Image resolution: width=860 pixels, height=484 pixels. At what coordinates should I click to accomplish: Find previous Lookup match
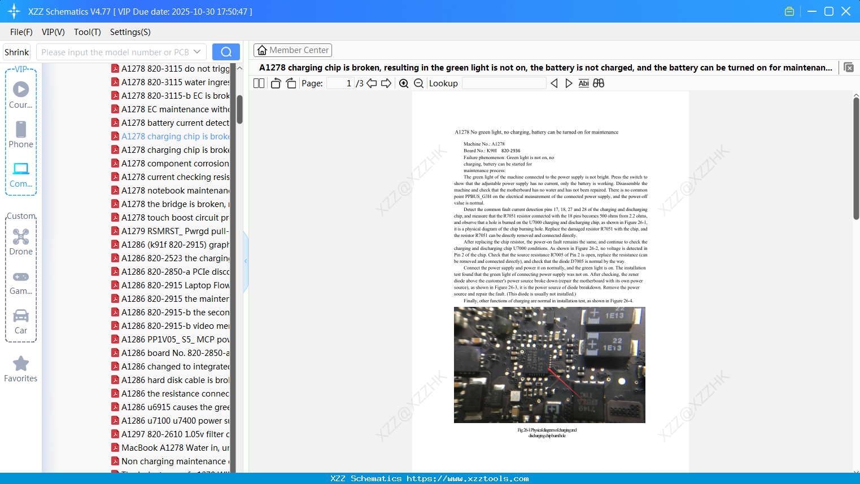tap(554, 83)
